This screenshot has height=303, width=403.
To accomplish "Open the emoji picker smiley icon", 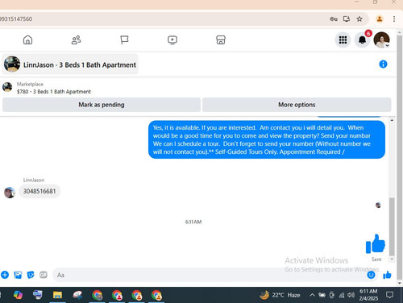I will 371,275.
